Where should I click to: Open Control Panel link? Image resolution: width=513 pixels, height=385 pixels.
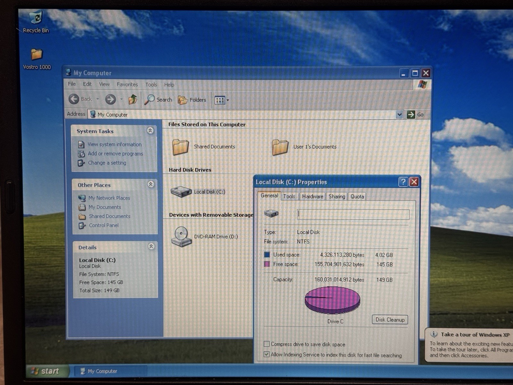(104, 225)
